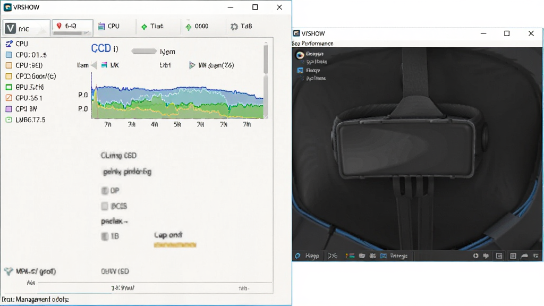Click the gear icon in the toolbar
The width and height of the screenshot is (544, 306).
pyautogui.click(x=234, y=27)
